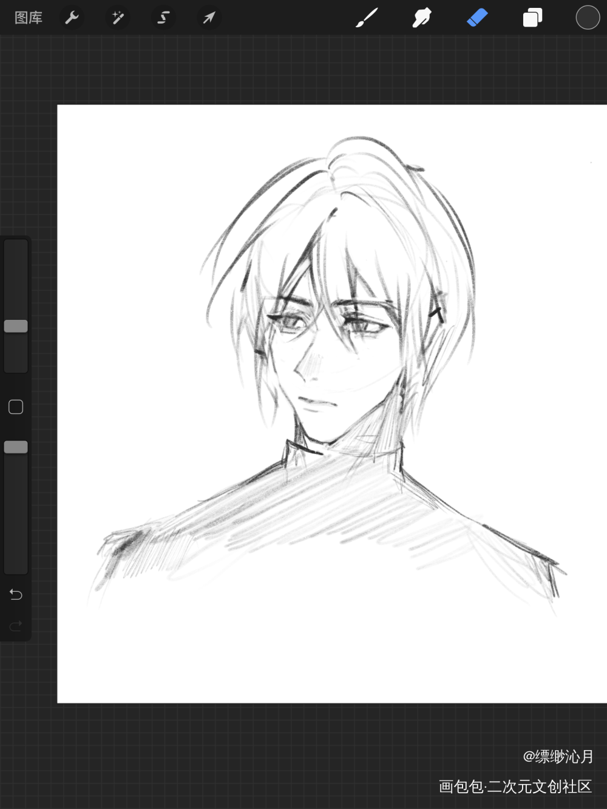Select the Smudge tool
This screenshot has width=607, height=809.
tap(421, 18)
